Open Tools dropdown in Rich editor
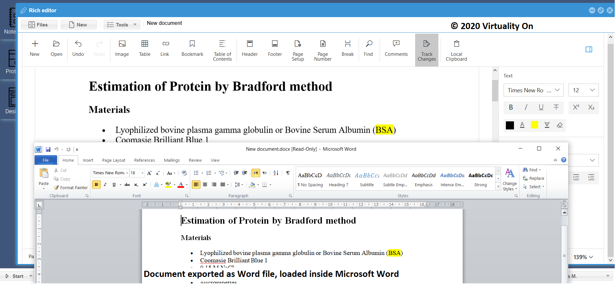The image size is (615, 284). 122,25
